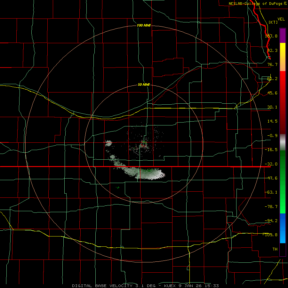Click the gray segment of the color bar

point(283,142)
